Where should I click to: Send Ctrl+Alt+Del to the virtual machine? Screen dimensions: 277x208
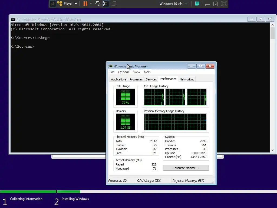[97, 4]
